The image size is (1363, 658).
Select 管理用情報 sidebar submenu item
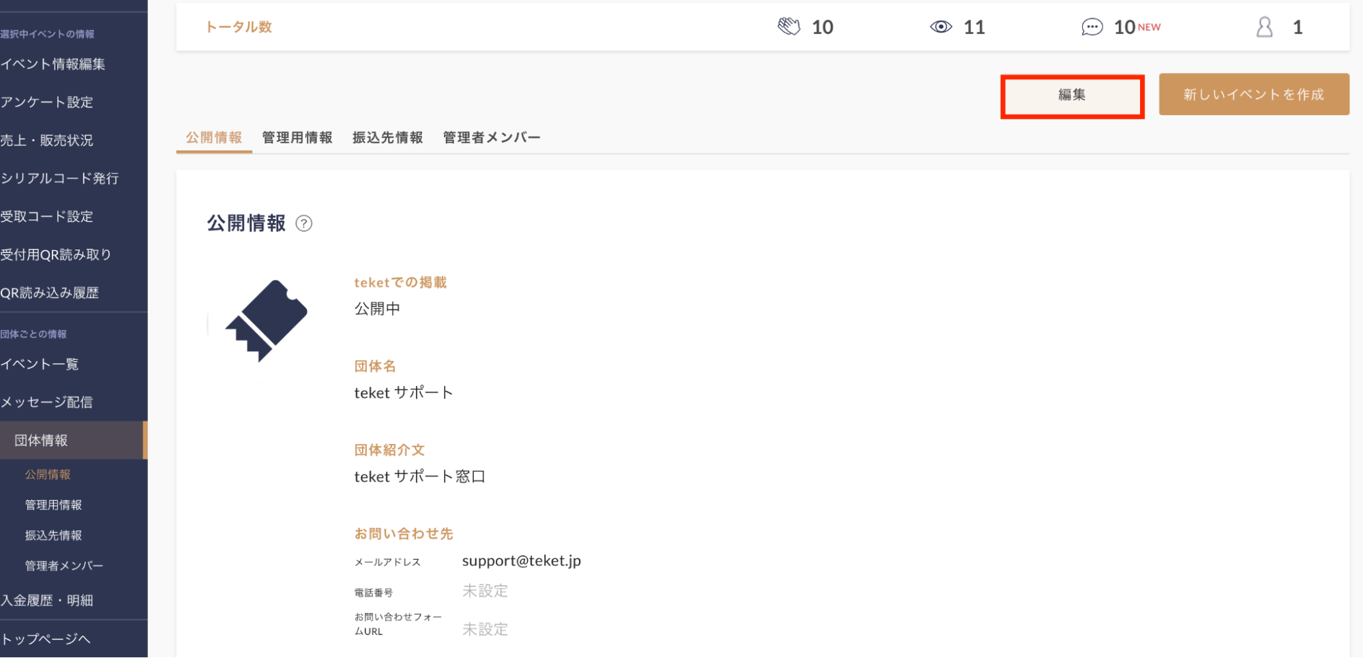(53, 505)
